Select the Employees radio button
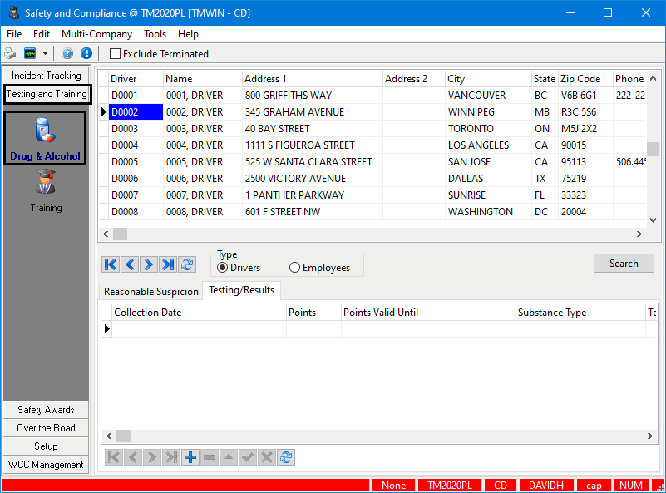 [295, 268]
